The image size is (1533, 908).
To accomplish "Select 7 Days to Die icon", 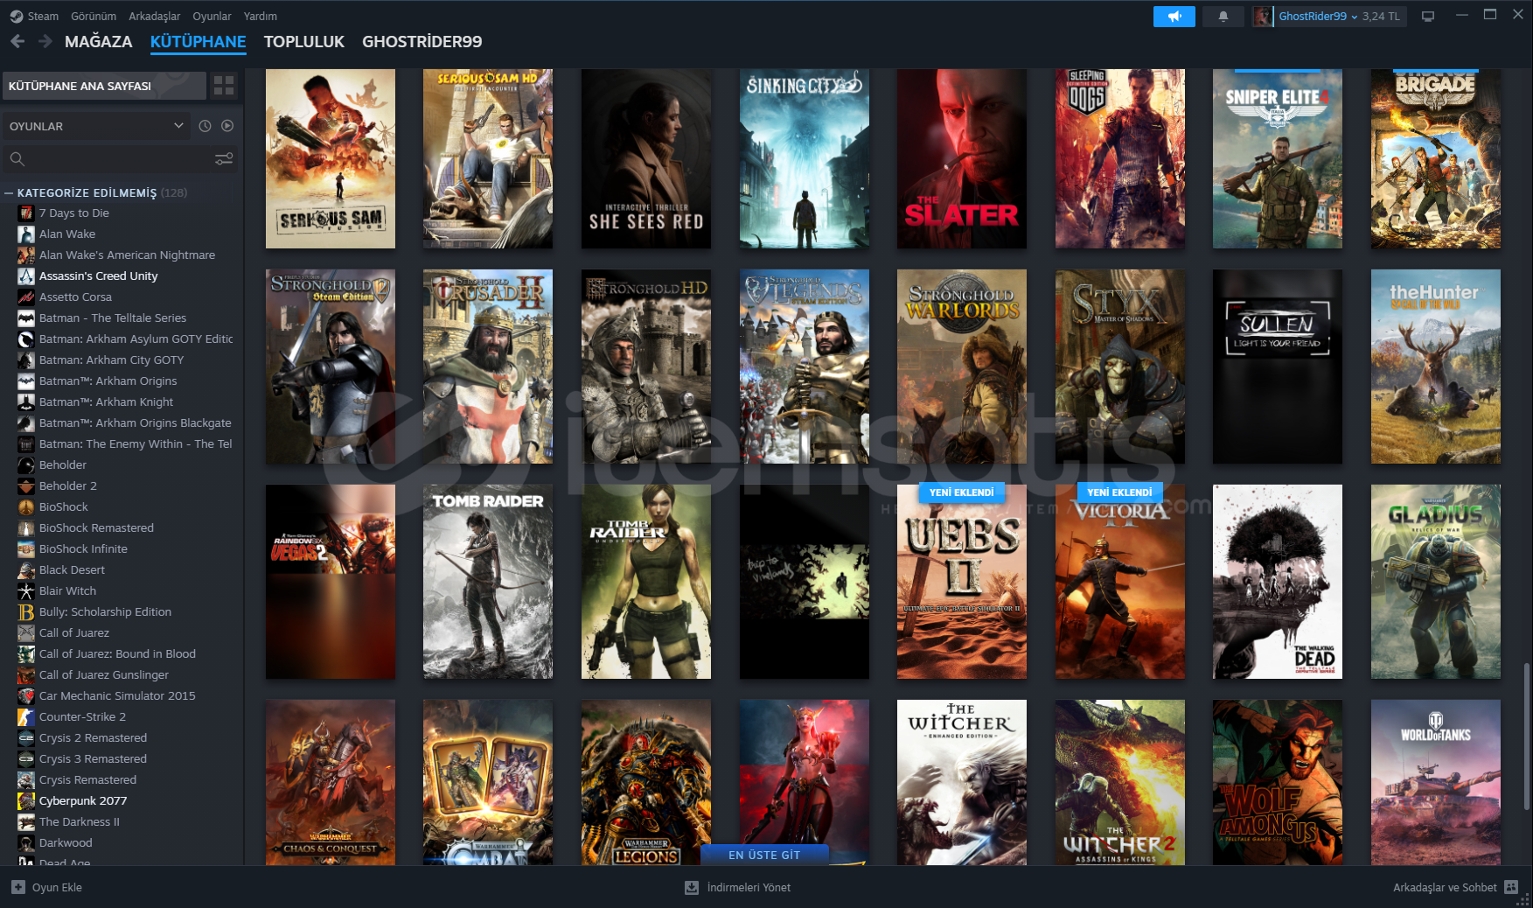I will point(26,213).
